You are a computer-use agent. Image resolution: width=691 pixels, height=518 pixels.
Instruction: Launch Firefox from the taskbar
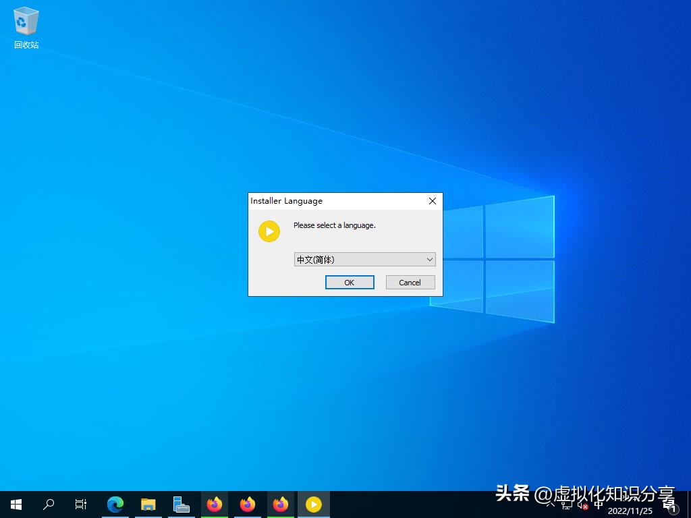[214, 504]
